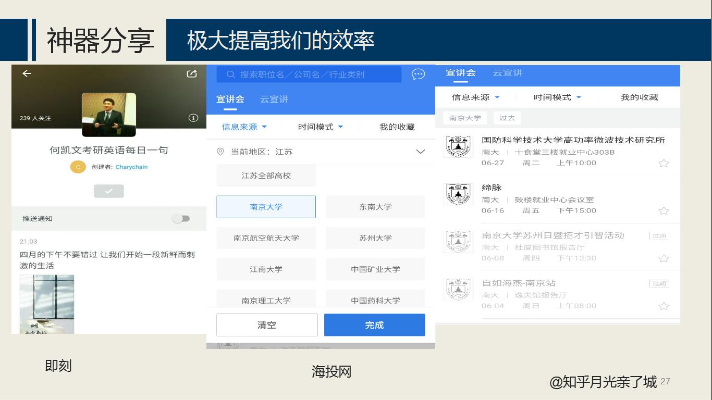712x400 pixels.
Task: Open the 自如海燕-南京站 event
Action: (x=519, y=283)
